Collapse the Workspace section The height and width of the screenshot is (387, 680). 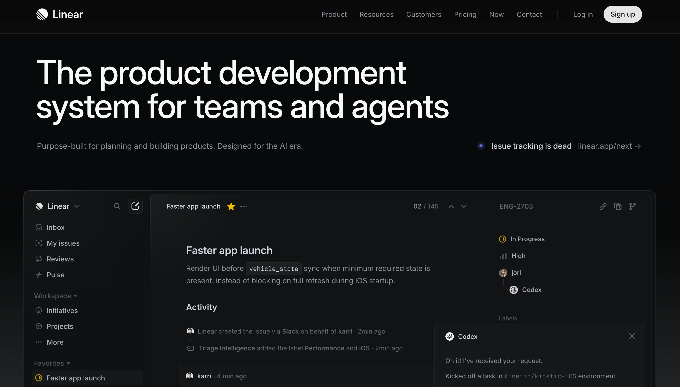(55, 296)
